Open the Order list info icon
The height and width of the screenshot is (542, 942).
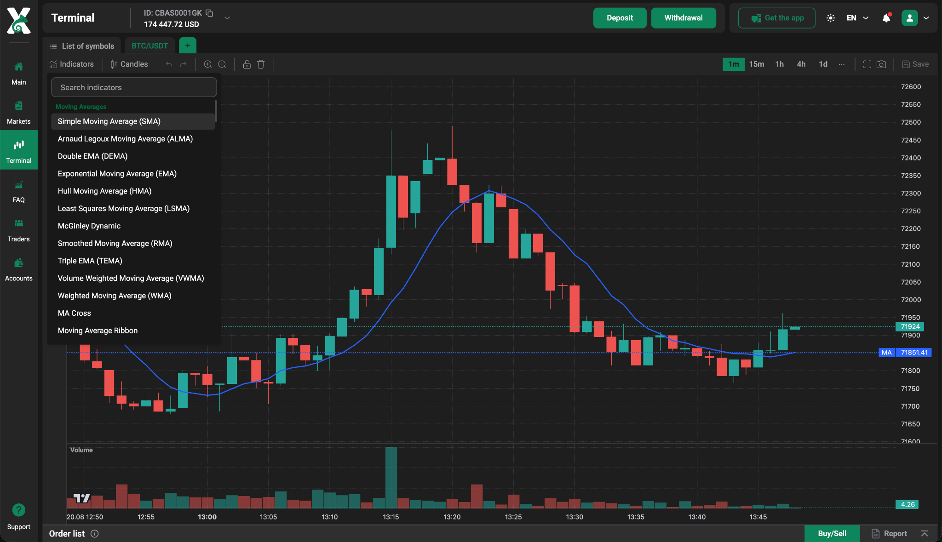pyautogui.click(x=95, y=534)
